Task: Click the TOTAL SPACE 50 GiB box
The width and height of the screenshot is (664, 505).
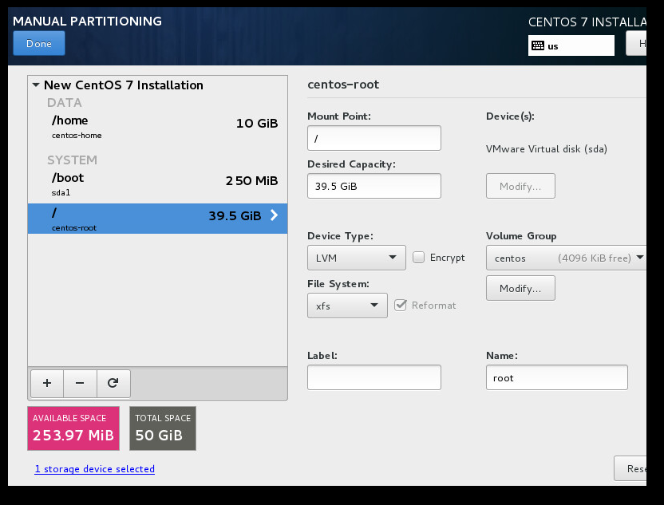Action: coord(163,428)
